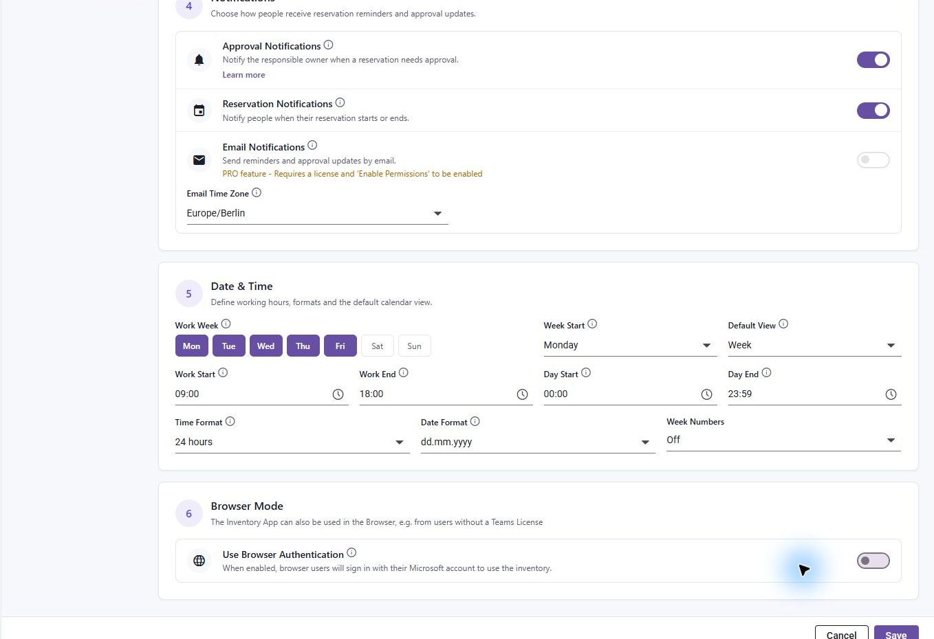Click info icon next to Default View
The width and height of the screenshot is (934, 639).
tap(783, 324)
